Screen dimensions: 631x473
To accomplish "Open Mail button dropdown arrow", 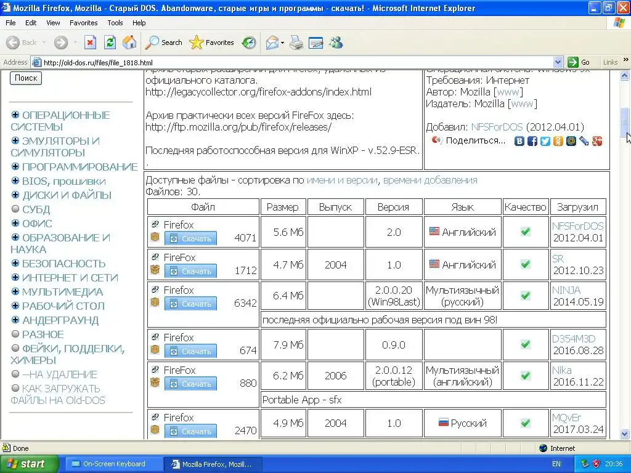I will pyautogui.click(x=282, y=42).
